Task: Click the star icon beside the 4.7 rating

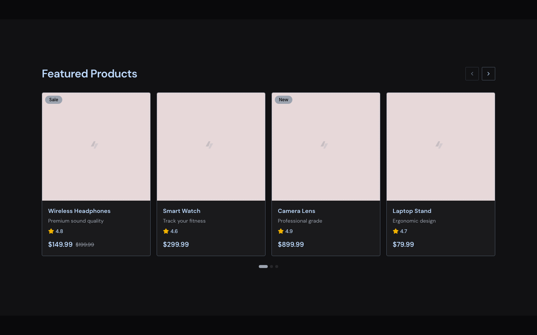Action: coord(396,231)
